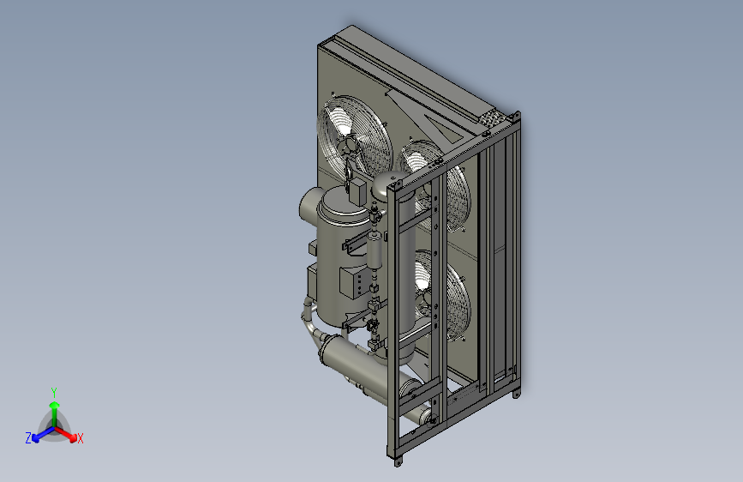
Task: Click the blue Z axis arrow on triad
Action: point(42,434)
